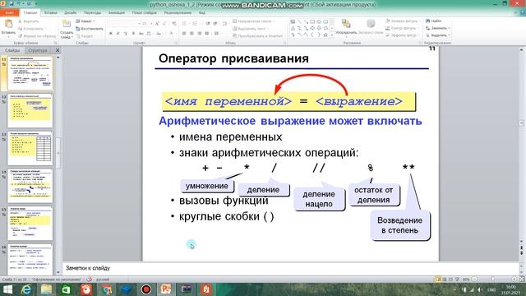The height and width of the screenshot is (296, 526).
Task: Open the Arrange (Упорядочить) dropdown
Action: coord(346,27)
